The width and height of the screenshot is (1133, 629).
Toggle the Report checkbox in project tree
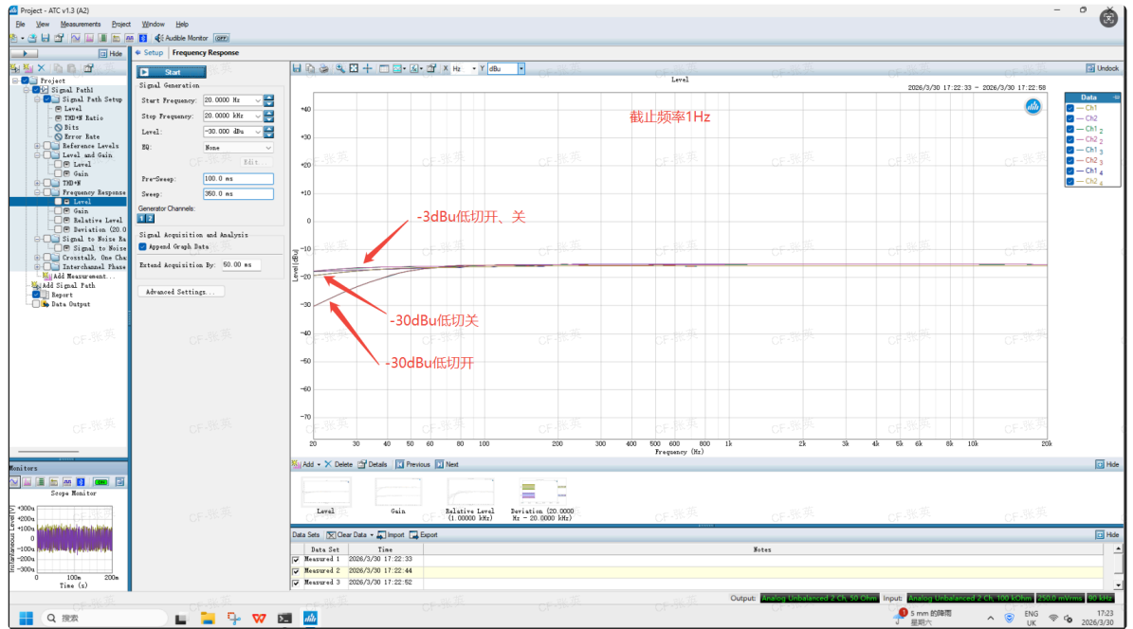coord(35,295)
